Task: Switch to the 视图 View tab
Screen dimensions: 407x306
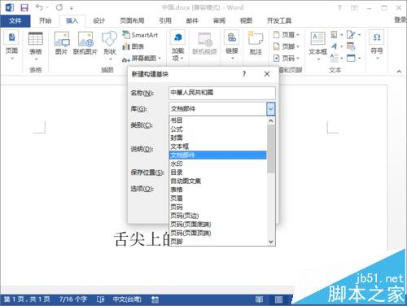Action: pyautogui.click(x=246, y=20)
